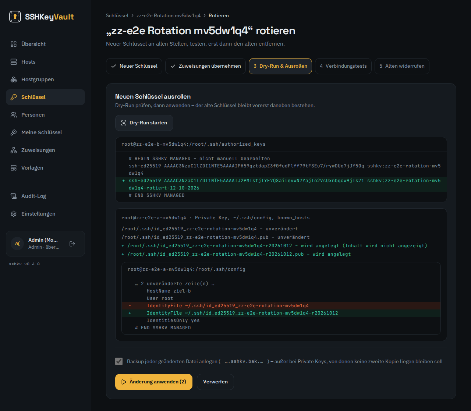Toggle the Backup jeder geänderten Datei checkbox
Viewport: 471px width, 411px height.
pos(119,361)
